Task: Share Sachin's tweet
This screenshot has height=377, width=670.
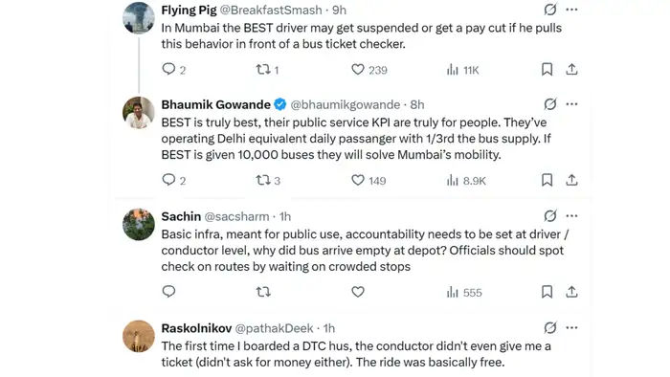Action: (x=571, y=292)
